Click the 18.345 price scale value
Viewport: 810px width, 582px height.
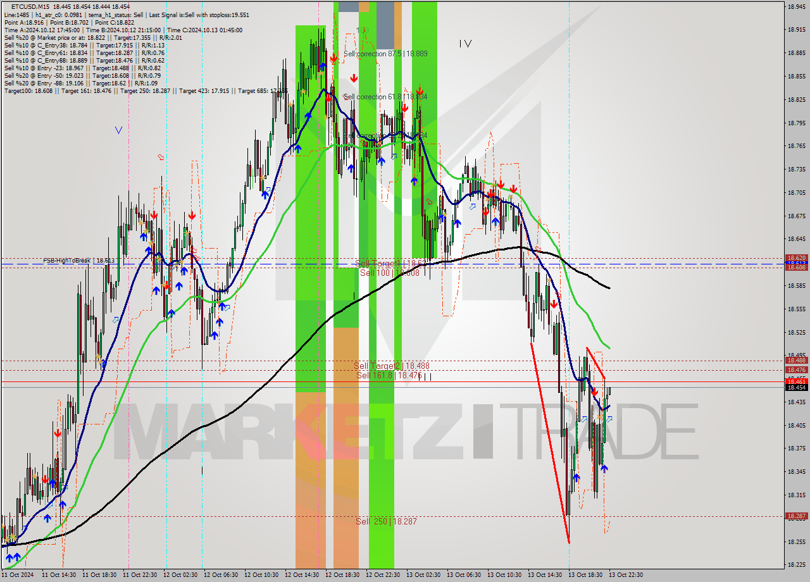point(797,471)
